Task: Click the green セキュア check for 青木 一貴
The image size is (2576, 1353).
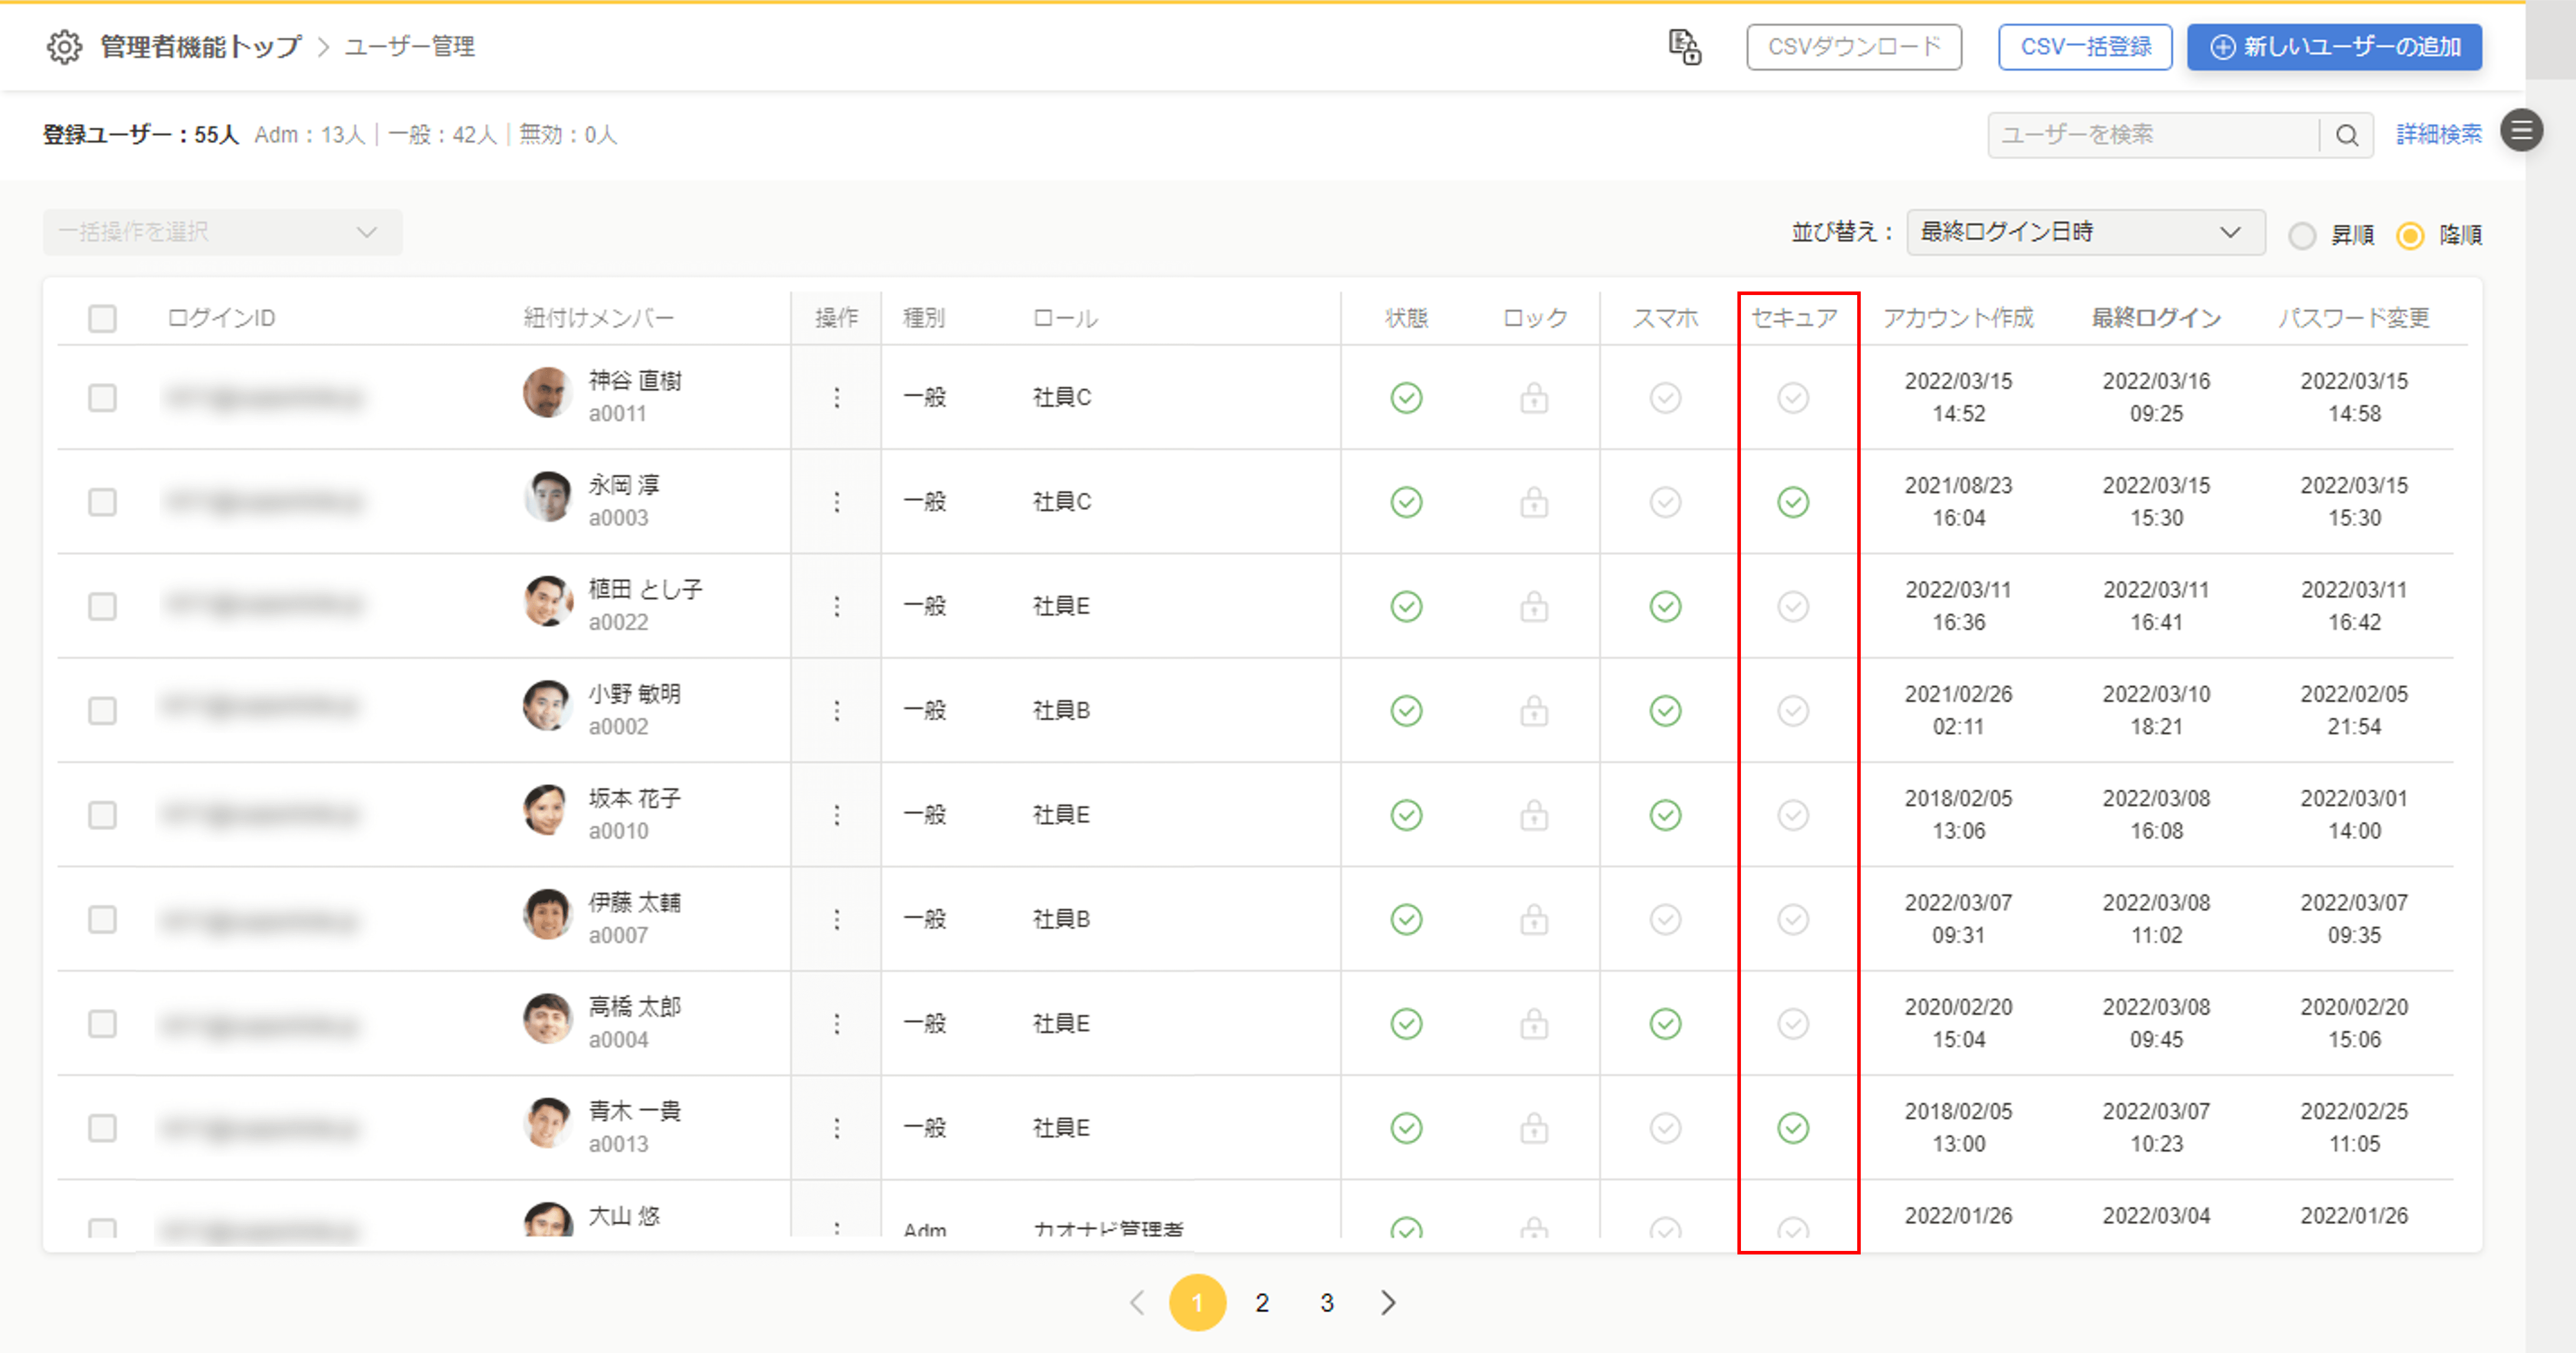Action: 1793,1128
